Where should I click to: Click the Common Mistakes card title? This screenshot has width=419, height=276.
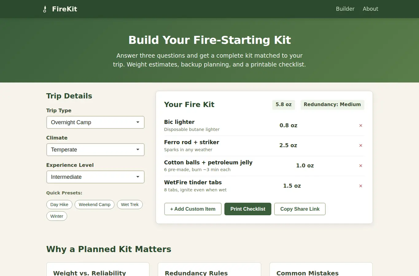(x=308, y=273)
